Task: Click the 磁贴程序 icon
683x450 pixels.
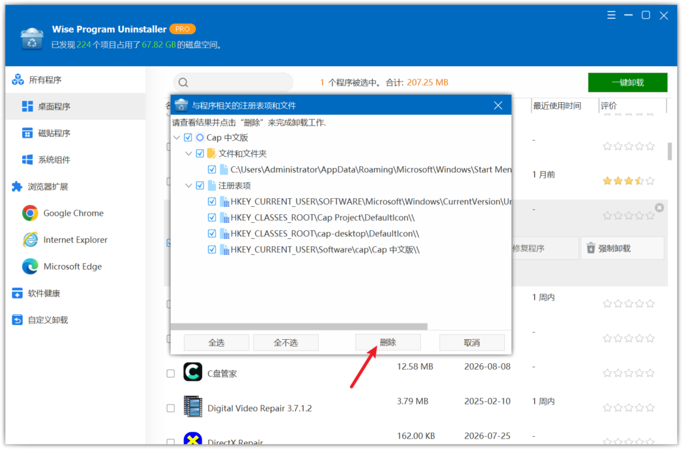Action: click(27, 133)
